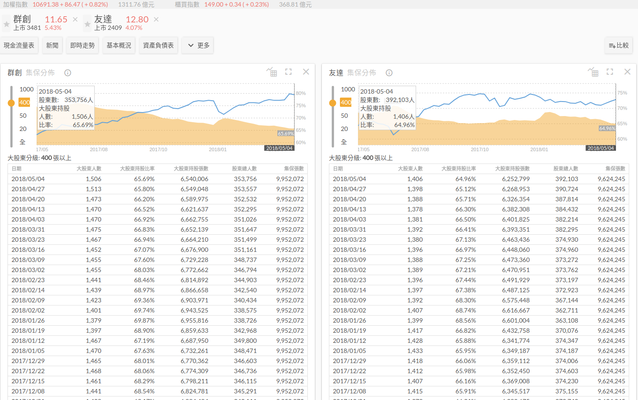The height and width of the screenshot is (400, 638).
Task: Open 新聞 tab
Action: [x=52, y=45]
